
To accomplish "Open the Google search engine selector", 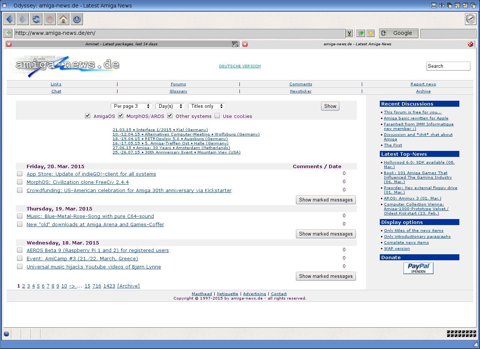I will coord(399,33).
